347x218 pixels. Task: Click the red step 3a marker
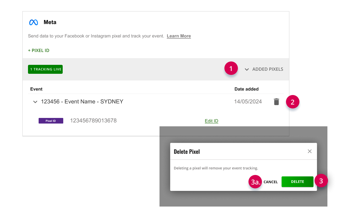(255, 182)
